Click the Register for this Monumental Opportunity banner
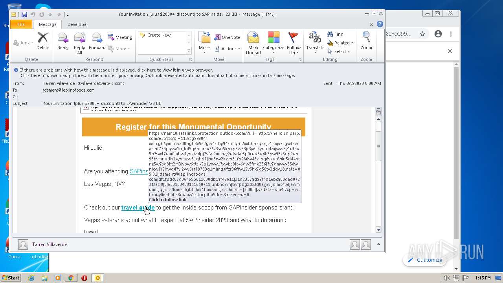This screenshot has height=283, width=503. [x=193, y=127]
